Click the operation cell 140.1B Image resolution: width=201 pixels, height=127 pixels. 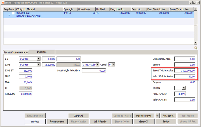tap(67, 13)
